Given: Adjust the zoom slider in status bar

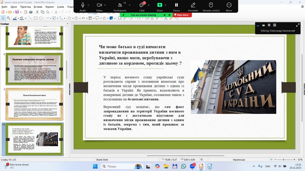Looking at the screenshot, I should 284,160.
